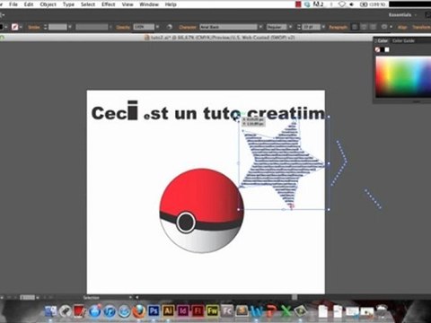
Task: Click the font size stepper arrows
Action: (298, 27)
